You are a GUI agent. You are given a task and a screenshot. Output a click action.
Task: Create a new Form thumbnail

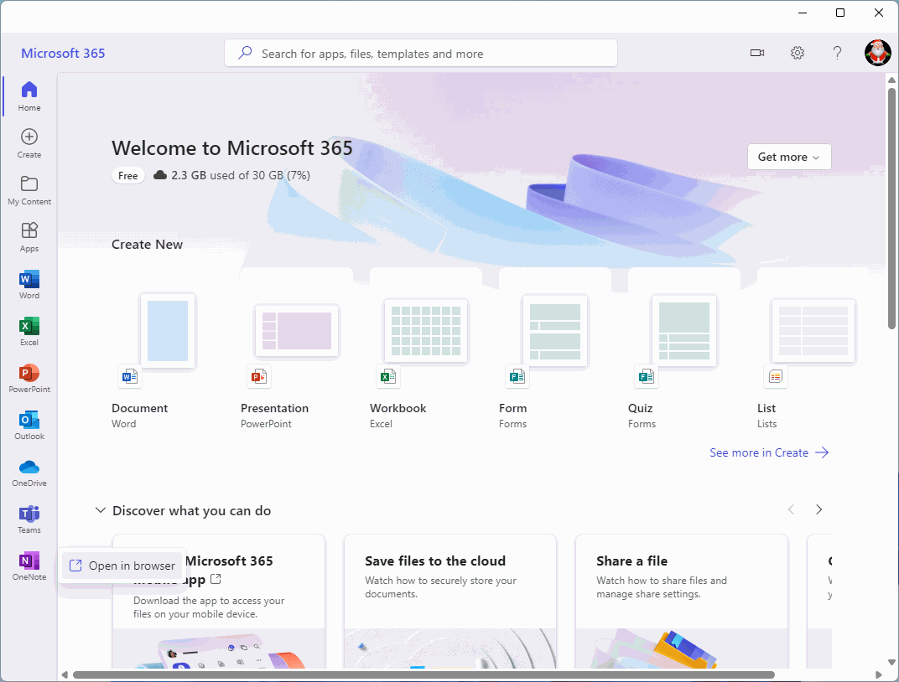pos(555,331)
